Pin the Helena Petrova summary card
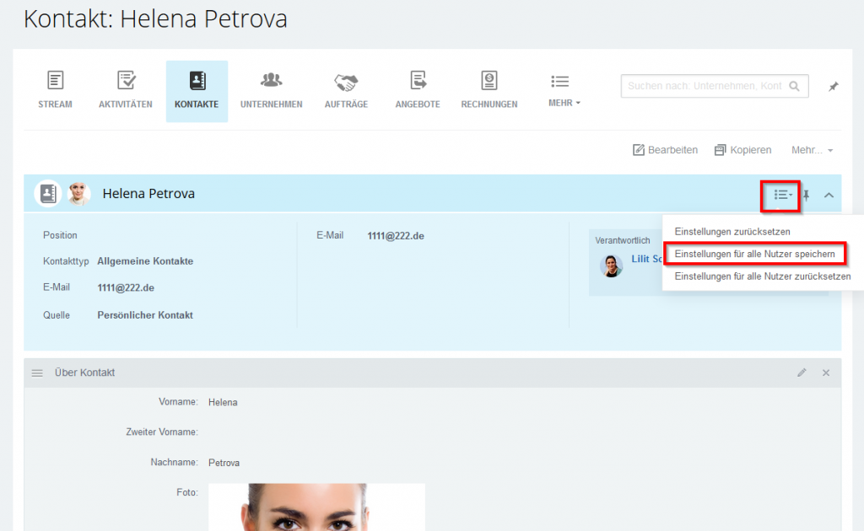The height and width of the screenshot is (531, 864). 806,195
